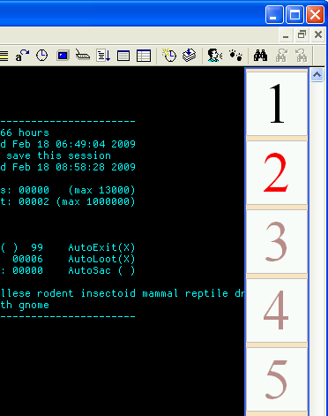328x416 pixels.
Task: Open the table grid view icon
Action: tap(144, 56)
